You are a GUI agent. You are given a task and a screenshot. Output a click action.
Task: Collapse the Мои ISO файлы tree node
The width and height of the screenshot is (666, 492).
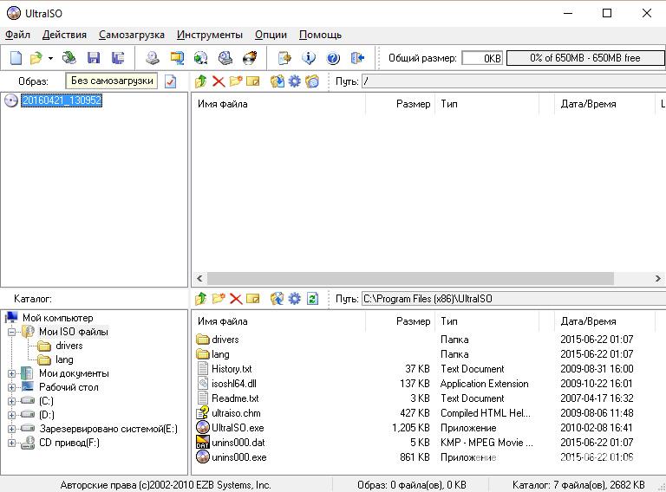point(11,332)
